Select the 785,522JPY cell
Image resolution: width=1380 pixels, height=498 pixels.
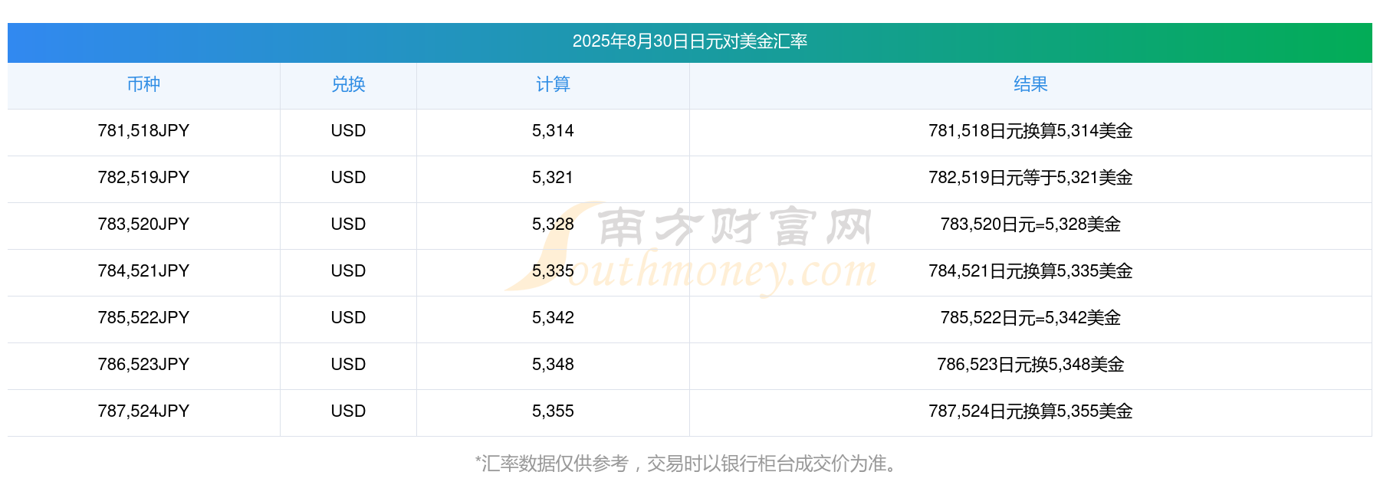(143, 318)
